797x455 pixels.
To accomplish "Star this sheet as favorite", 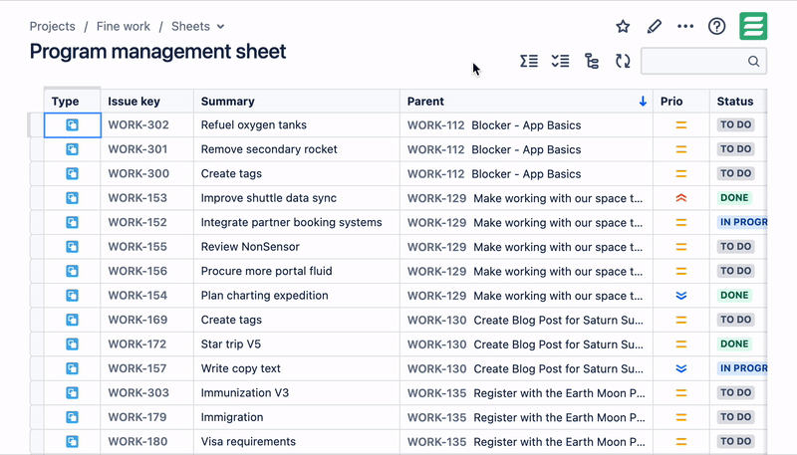I will (x=623, y=27).
